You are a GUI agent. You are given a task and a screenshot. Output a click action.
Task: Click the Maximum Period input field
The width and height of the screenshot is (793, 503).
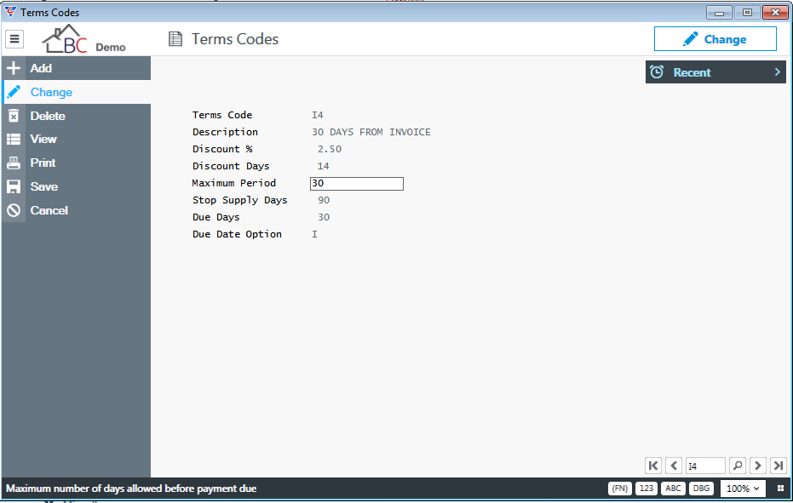point(357,184)
